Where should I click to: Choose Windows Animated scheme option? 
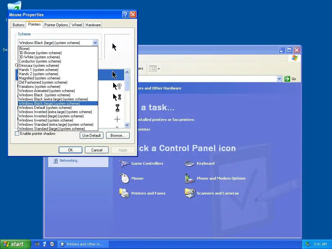tap(58, 91)
